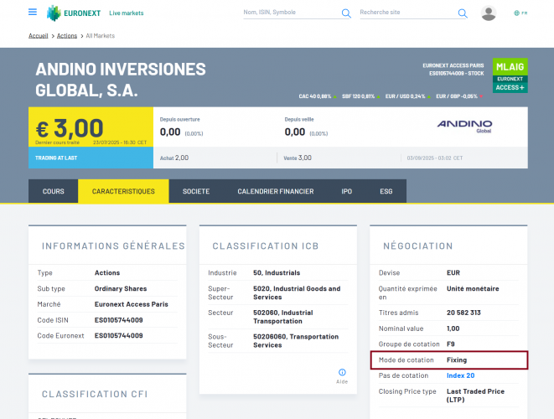Open the ESG tab
The height and width of the screenshot is (419, 554).
point(386,191)
